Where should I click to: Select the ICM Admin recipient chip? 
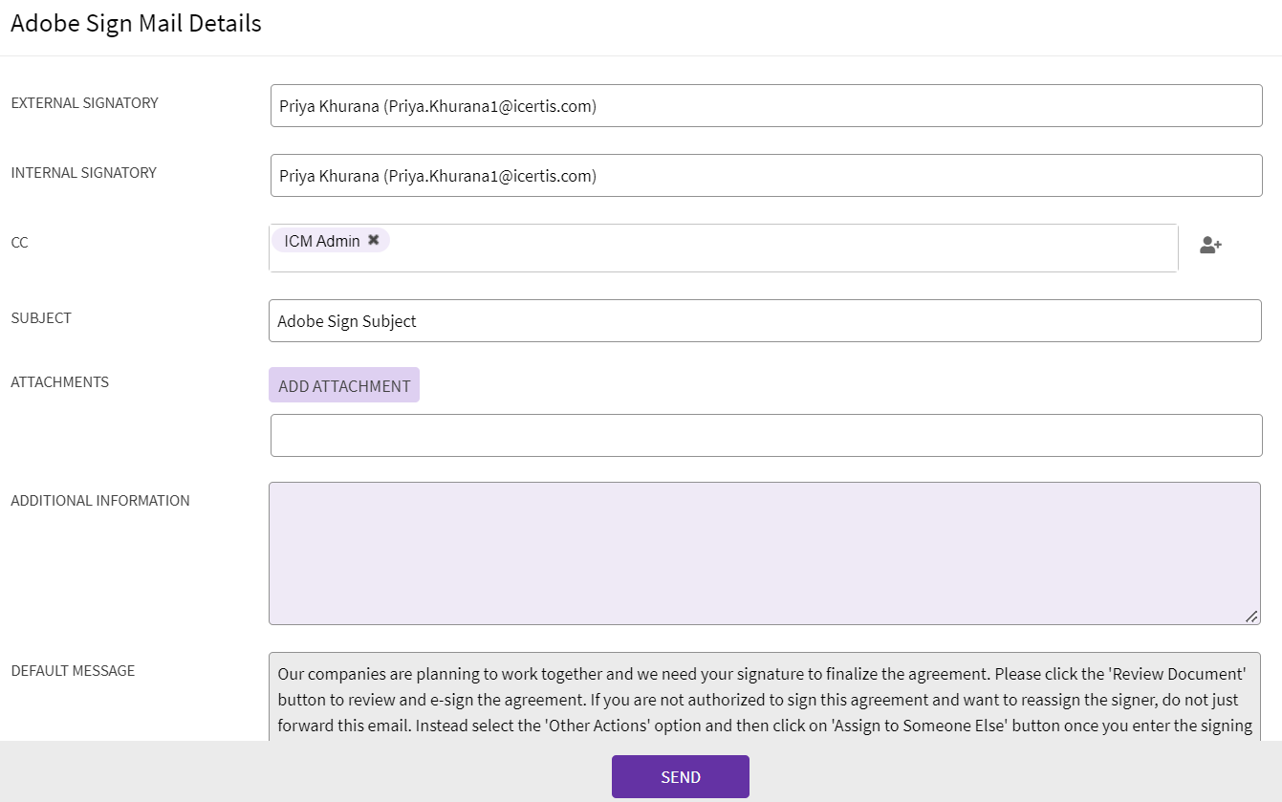322,241
